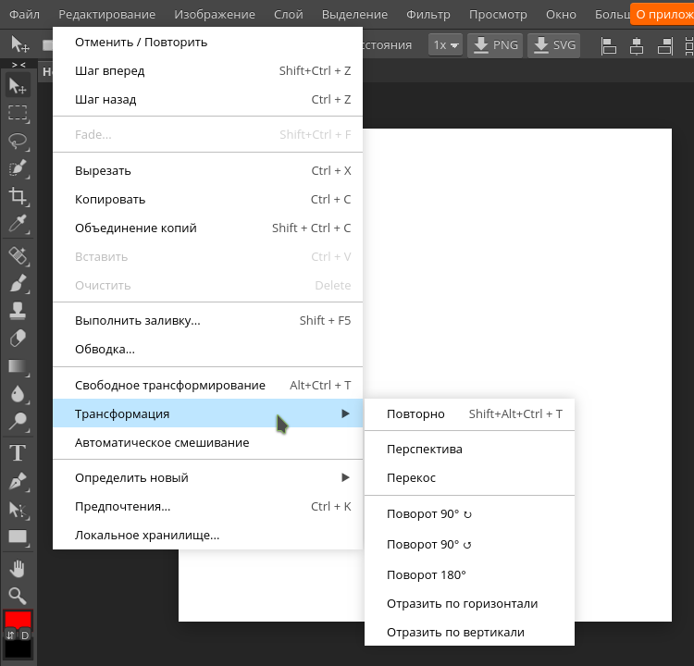Select the Move tool in left toolbar
This screenshot has width=694, height=666.
[18, 86]
